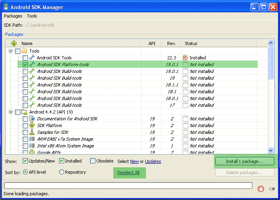
Task: Enable the Obsolete checkbox
Action: 93,161
